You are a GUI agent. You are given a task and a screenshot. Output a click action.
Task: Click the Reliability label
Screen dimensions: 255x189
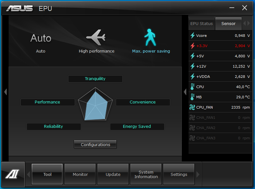point(54,127)
